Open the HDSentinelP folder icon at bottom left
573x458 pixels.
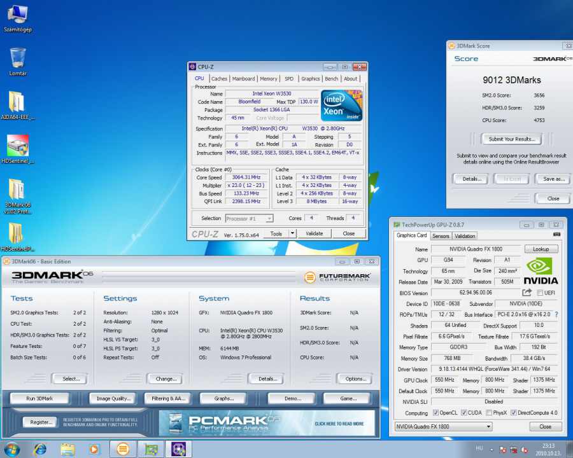click(x=17, y=237)
